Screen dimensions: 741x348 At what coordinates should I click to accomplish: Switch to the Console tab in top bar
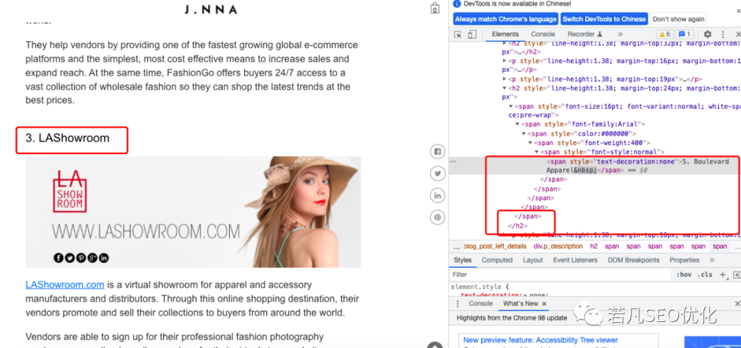coord(543,34)
